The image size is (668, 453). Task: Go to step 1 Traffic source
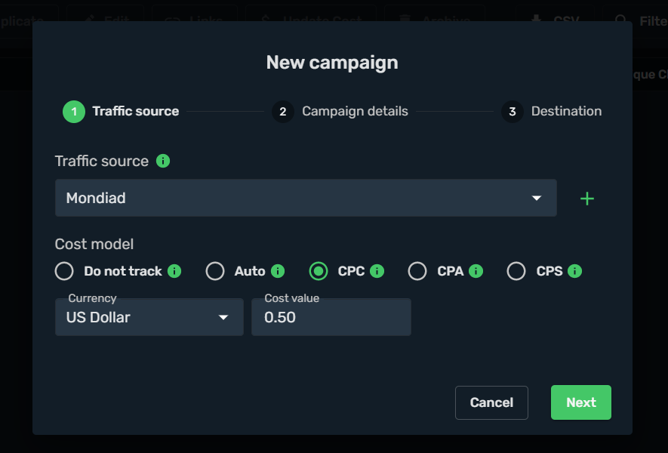121,112
